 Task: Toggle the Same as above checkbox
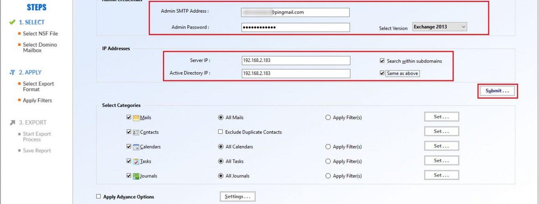pyautogui.click(x=382, y=73)
